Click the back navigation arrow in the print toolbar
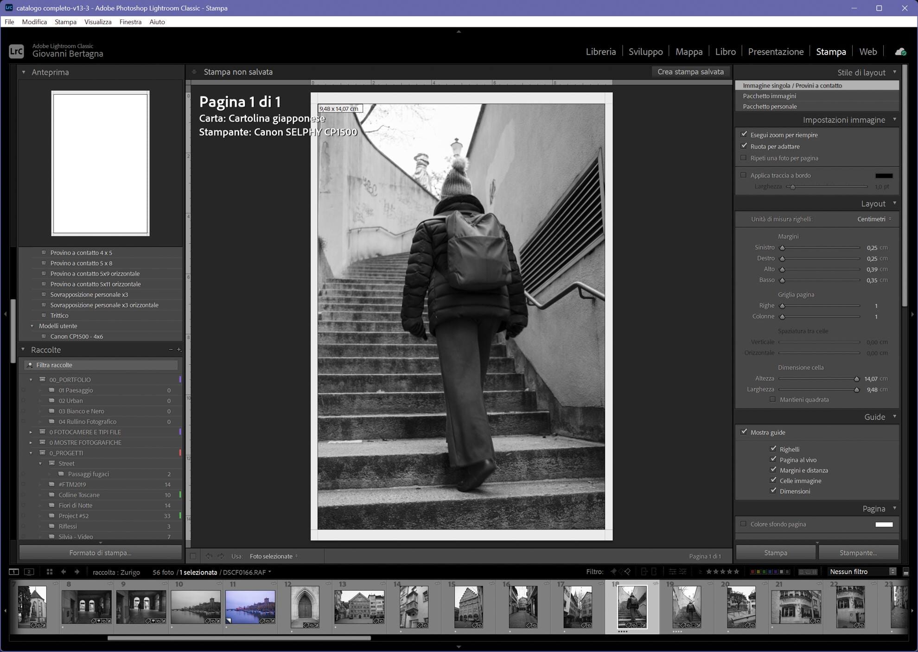The width and height of the screenshot is (918, 652). (x=209, y=556)
